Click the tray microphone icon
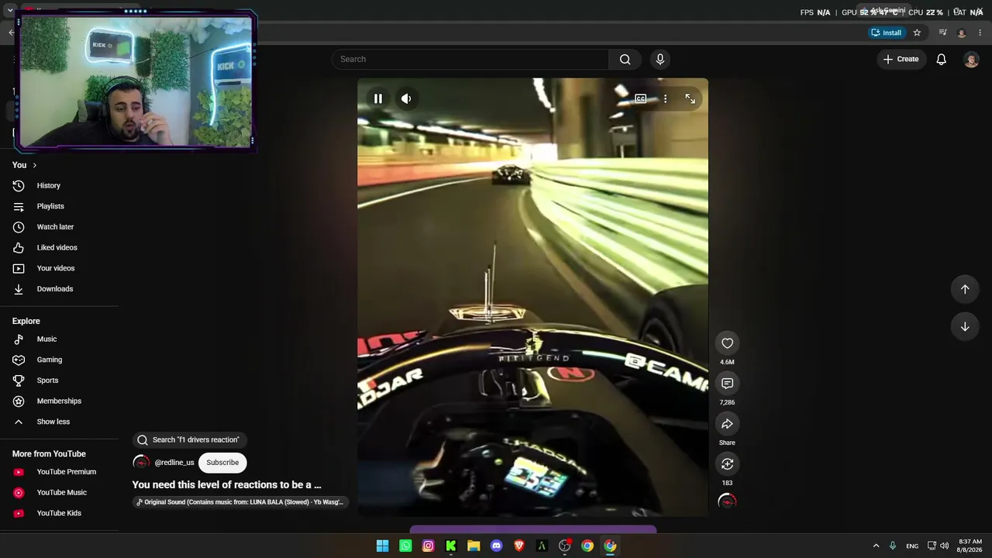Viewport: 992px width, 558px height. [893, 546]
